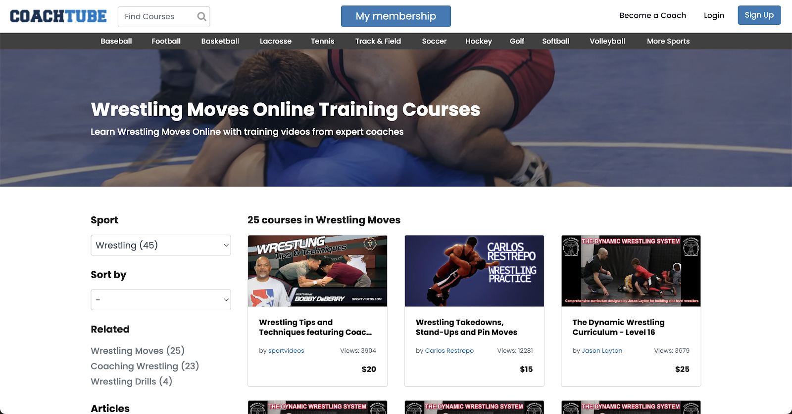Open the Bobby DeBerry Wrestling Tips thumbnail
The image size is (792, 414).
click(318, 271)
